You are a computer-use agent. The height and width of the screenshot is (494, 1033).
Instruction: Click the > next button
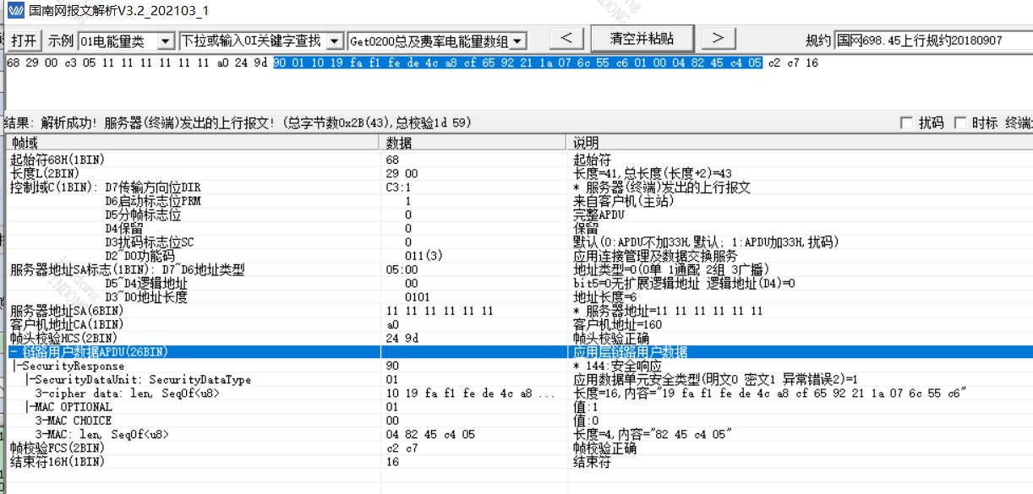point(718,39)
